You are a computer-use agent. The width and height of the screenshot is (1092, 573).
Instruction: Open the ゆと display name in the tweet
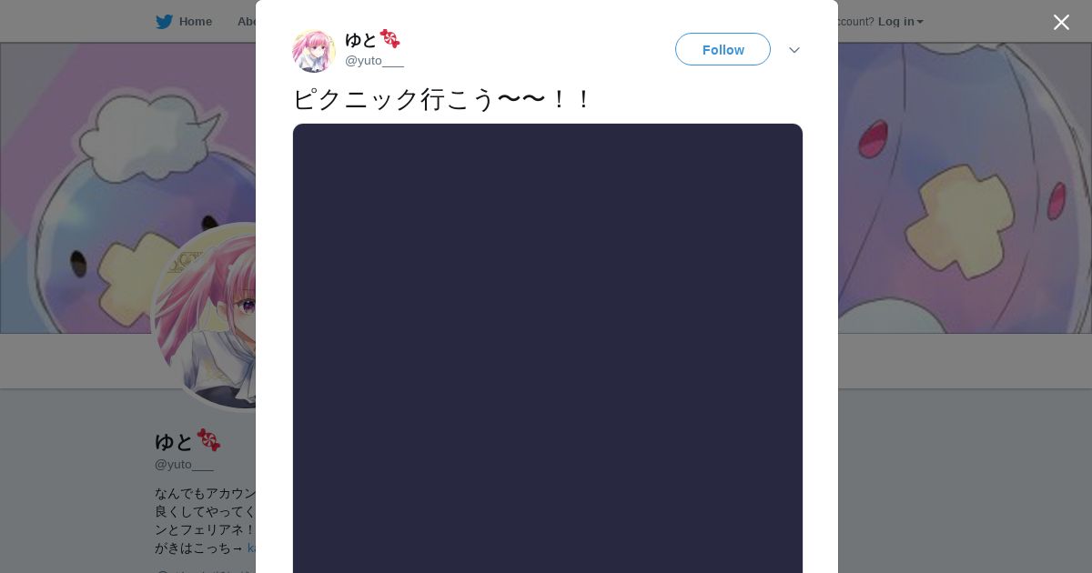click(360, 39)
